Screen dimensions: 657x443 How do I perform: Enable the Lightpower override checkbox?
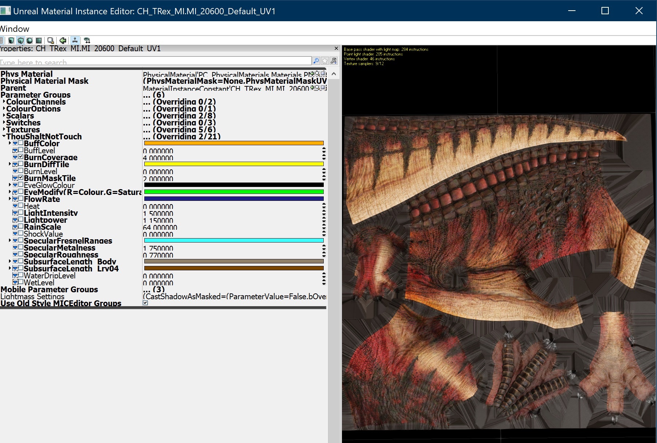coord(21,219)
